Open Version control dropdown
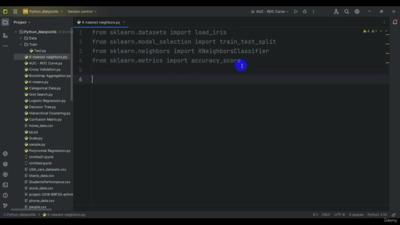The image size is (400, 225). pyautogui.click(x=82, y=11)
